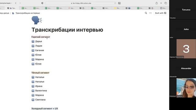Click the browser forward arrow
The width and height of the screenshot is (196, 110).
click(x=20, y=3)
